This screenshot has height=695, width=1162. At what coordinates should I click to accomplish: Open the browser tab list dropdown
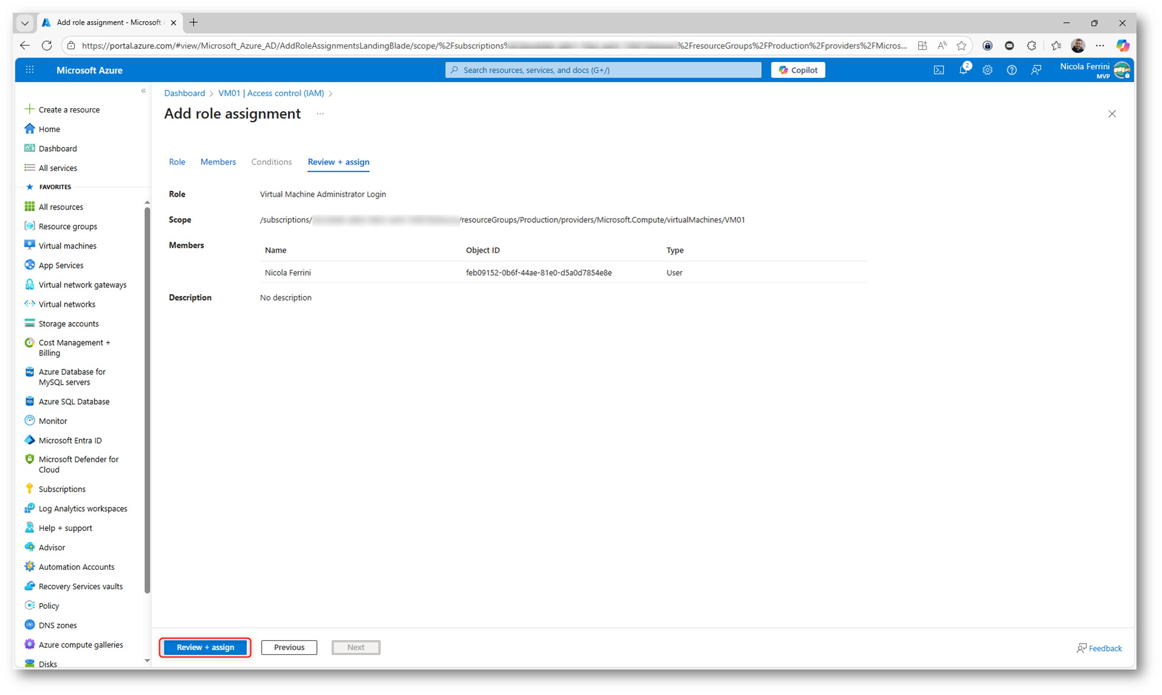click(x=25, y=22)
